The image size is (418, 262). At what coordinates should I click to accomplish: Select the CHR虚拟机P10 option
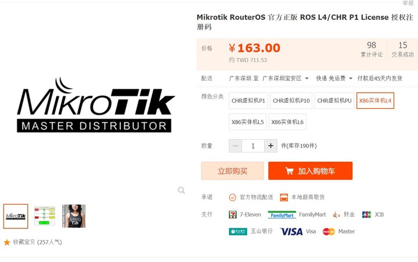click(x=291, y=101)
